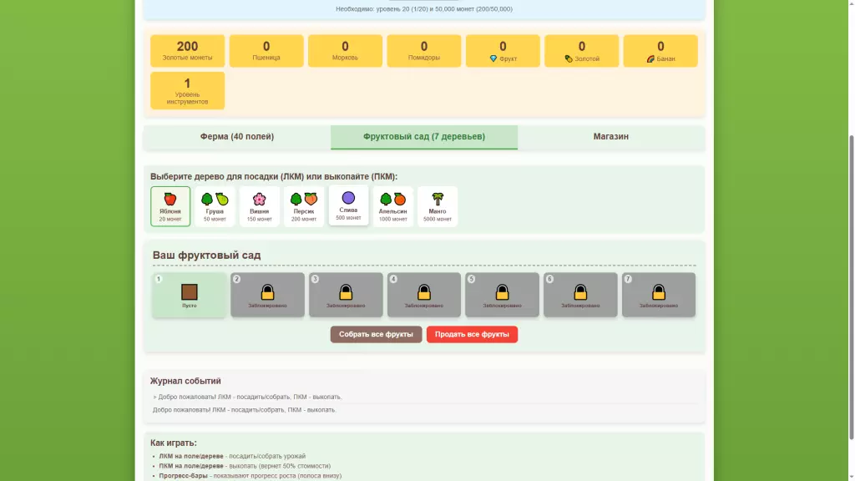Viewport: 855px width, 481px height.
Task: Click the locked slot number 7
Action: tap(659, 295)
